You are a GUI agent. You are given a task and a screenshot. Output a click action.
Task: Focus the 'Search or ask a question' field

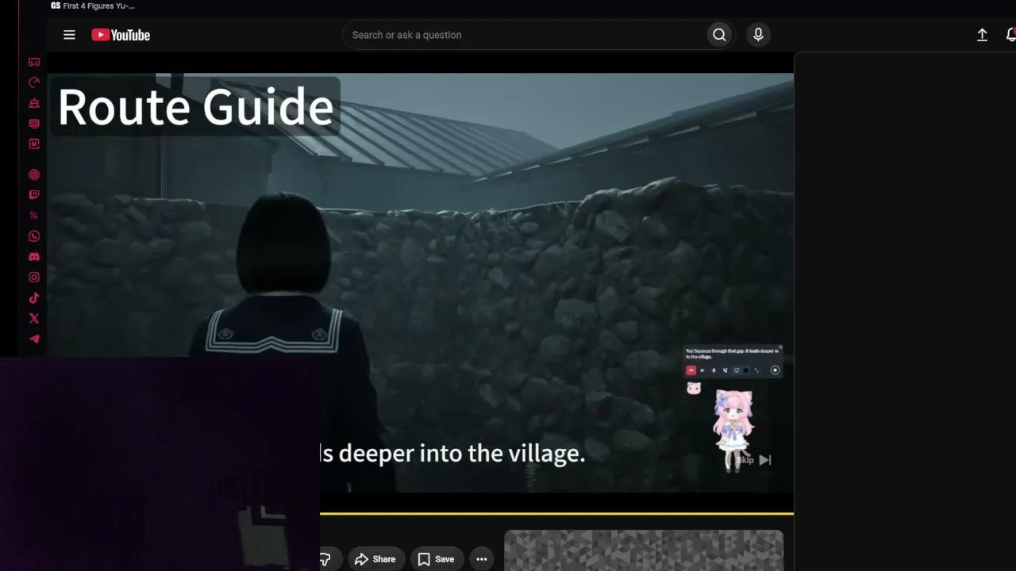tap(524, 35)
